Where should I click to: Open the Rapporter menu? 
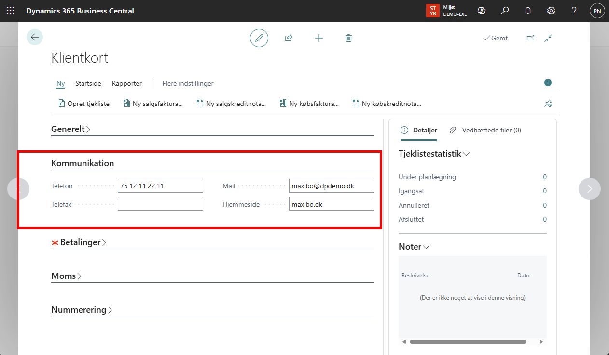click(127, 83)
